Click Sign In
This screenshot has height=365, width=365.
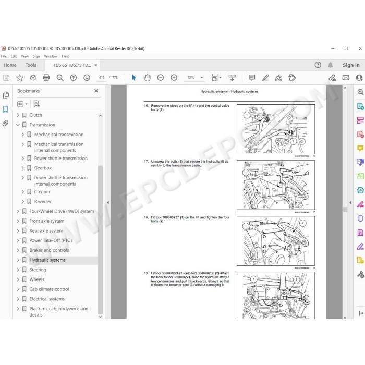tap(351, 65)
